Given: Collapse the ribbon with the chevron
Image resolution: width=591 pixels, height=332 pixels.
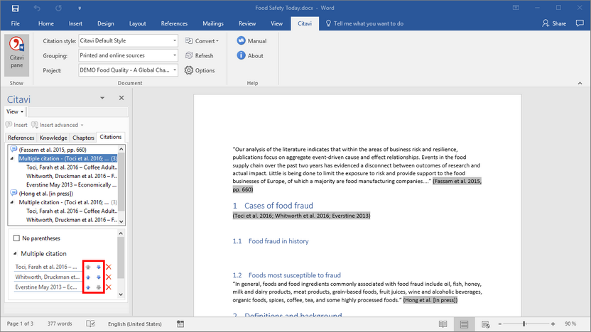Looking at the screenshot, I should pos(580,83).
